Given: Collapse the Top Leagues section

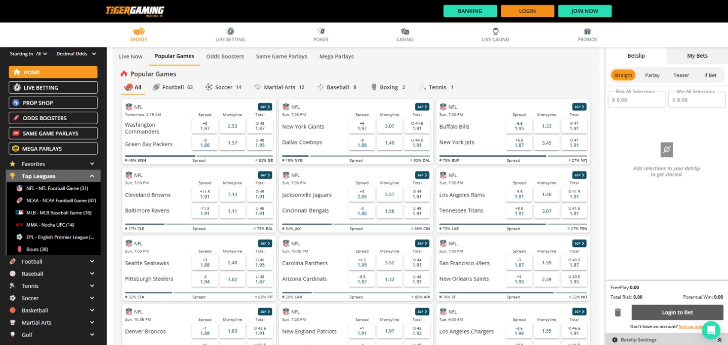Looking at the screenshot, I should click(x=91, y=175).
